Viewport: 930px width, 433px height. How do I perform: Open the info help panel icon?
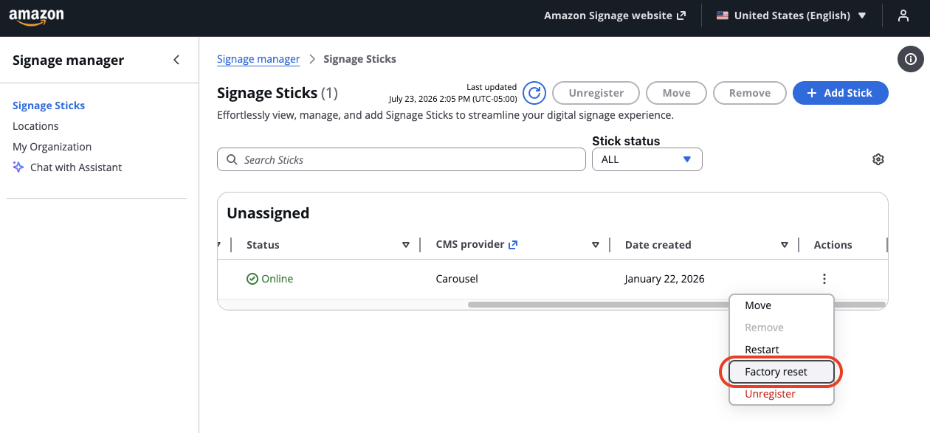tap(910, 59)
